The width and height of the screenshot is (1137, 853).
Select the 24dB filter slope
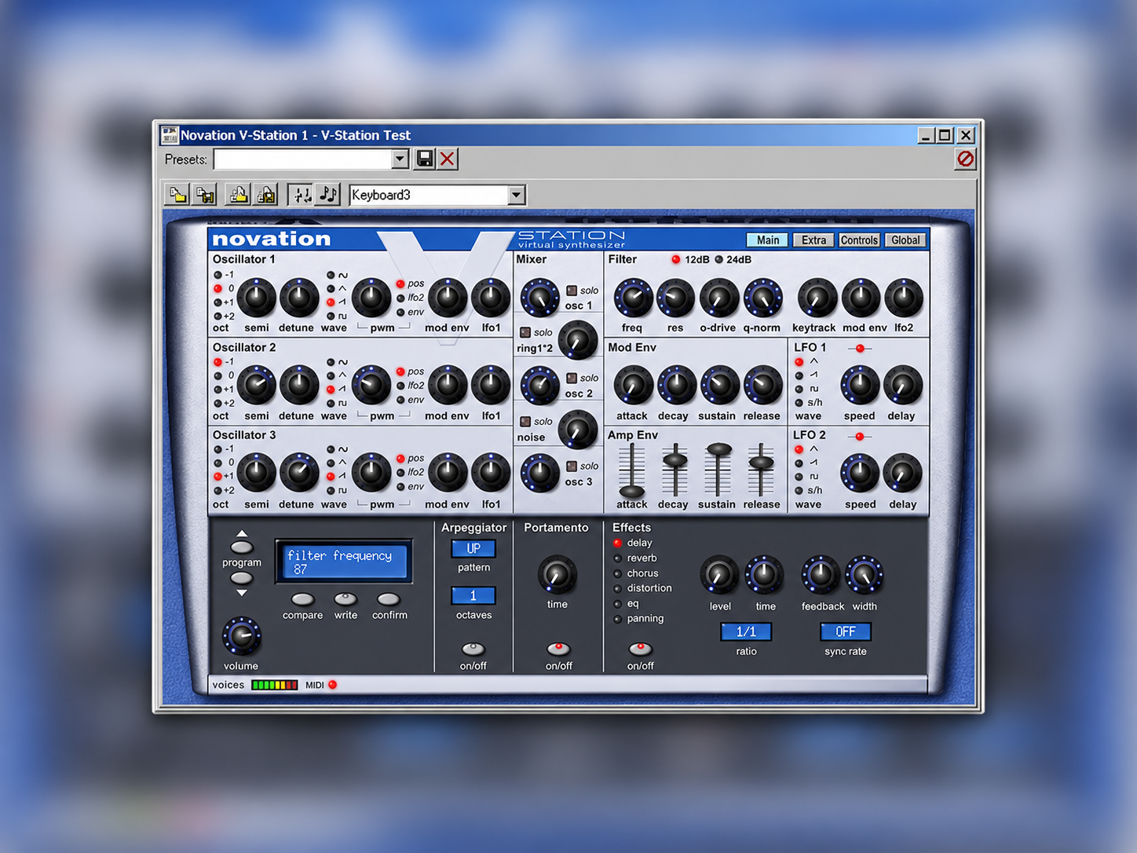[x=718, y=259]
